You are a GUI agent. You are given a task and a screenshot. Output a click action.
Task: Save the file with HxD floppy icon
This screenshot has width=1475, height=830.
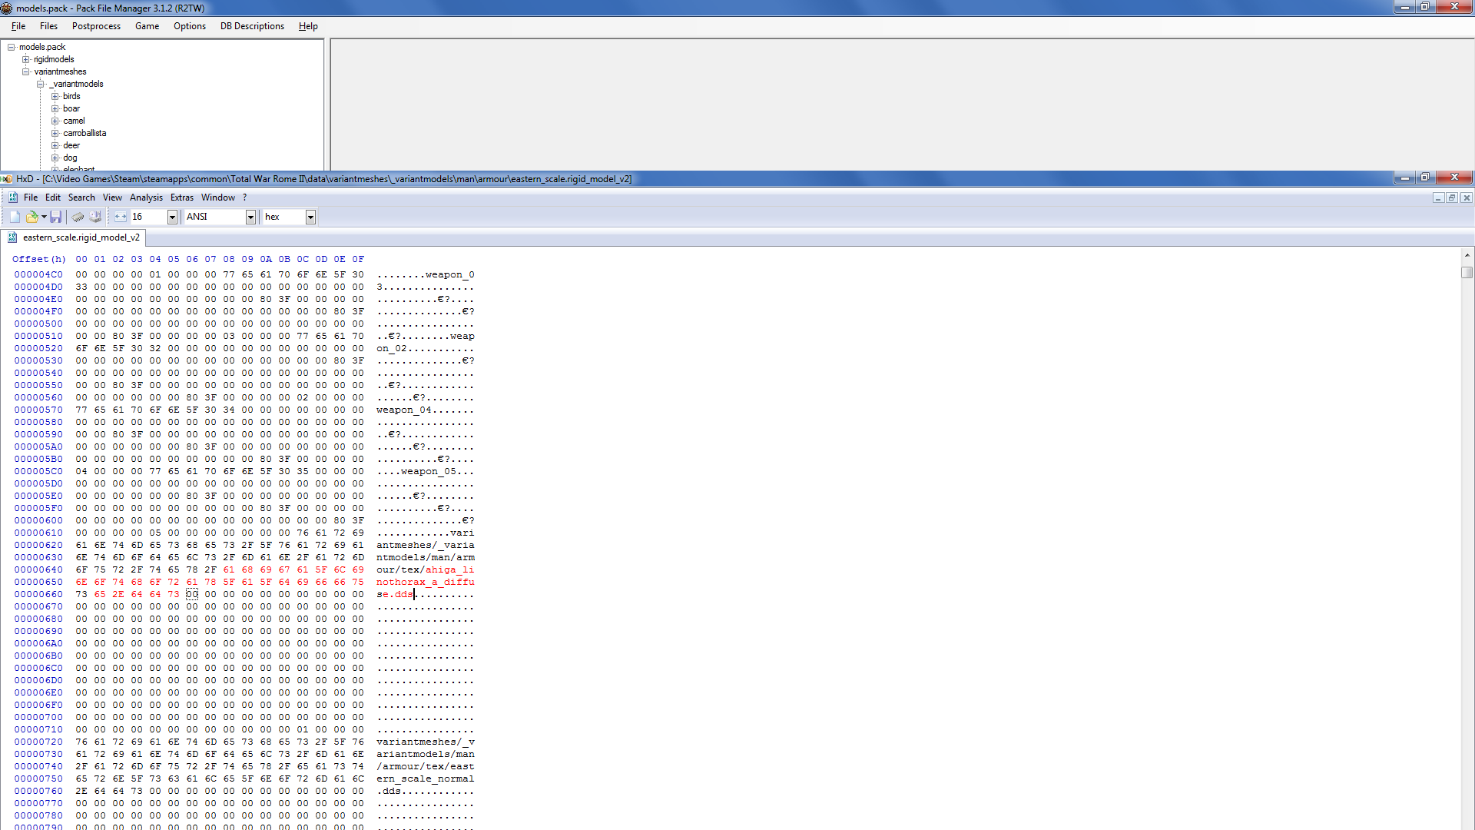pos(55,217)
